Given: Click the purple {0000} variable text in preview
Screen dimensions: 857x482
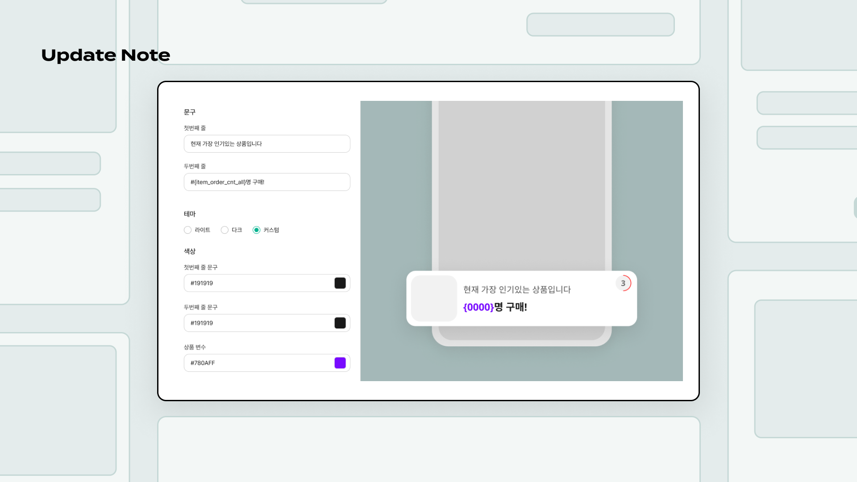Looking at the screenshot, I should point(478,307).
